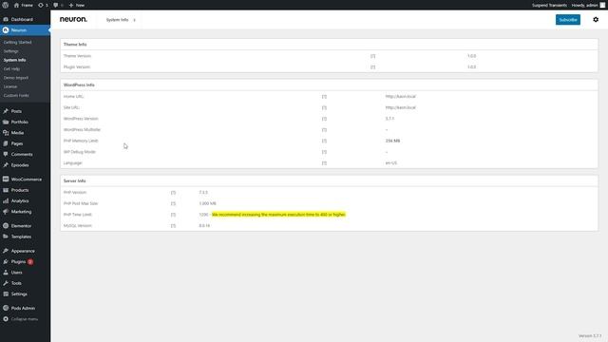Click help icon beside Language

(x=324, y=163)
